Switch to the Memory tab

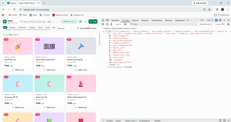(x=169, y=20)
